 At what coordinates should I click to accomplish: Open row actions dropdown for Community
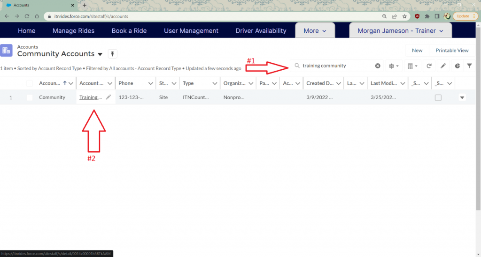tap(462, 97)
